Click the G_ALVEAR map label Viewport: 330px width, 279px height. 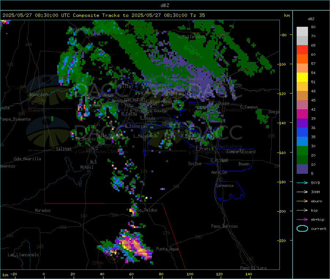pyautogui.click(x=219, y=161)
